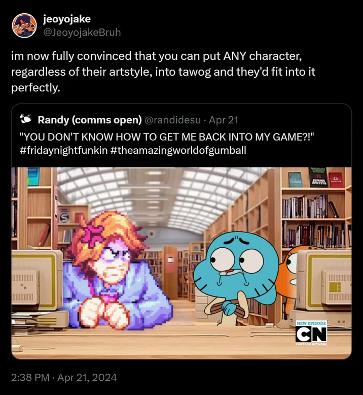Click Randy's small avatar in quoted tweet
The width and height of the screenshot is (363, 395).
[26, 119]
